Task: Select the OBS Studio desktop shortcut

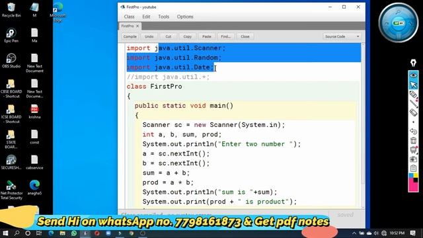Action: [11, 61]
